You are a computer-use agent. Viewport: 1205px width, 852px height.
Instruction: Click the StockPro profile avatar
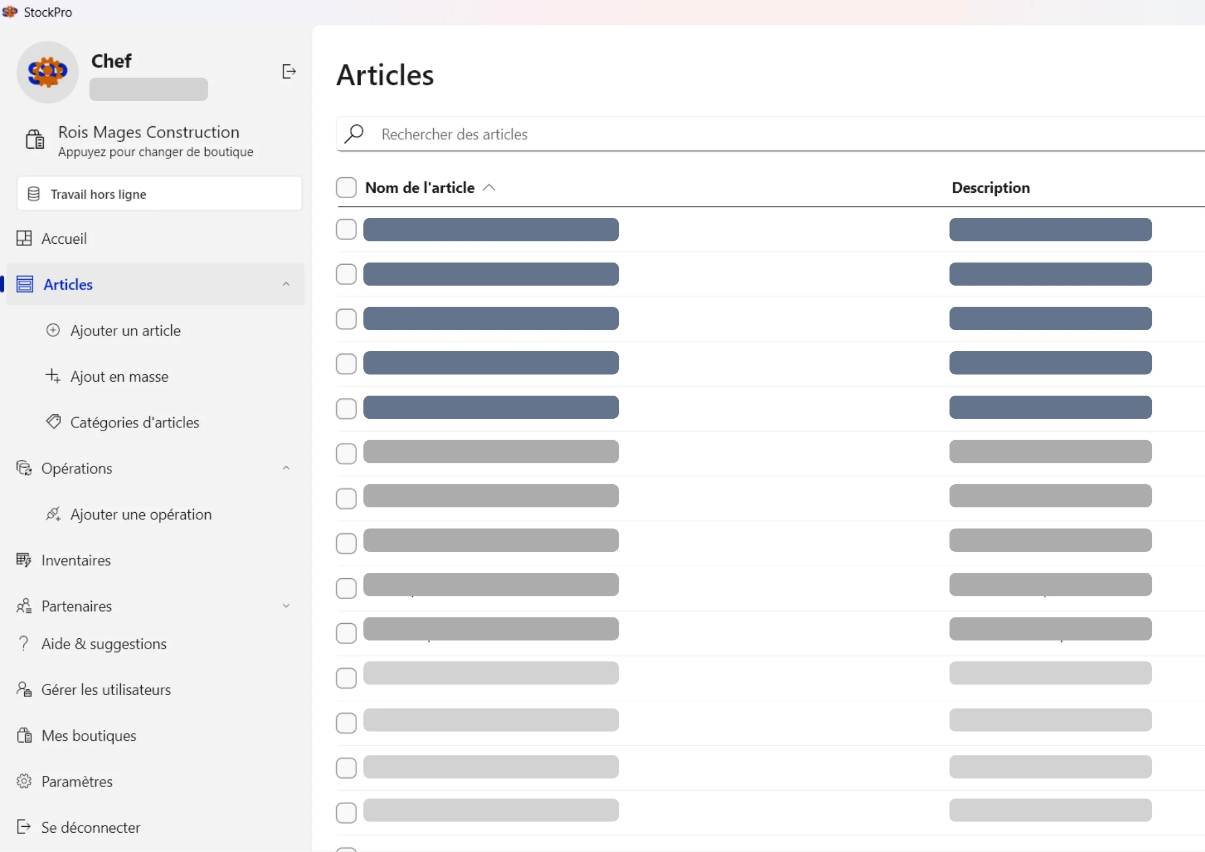(47, 72)
